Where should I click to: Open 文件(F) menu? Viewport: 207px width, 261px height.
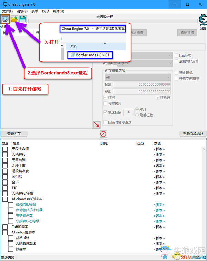point(8,11)
